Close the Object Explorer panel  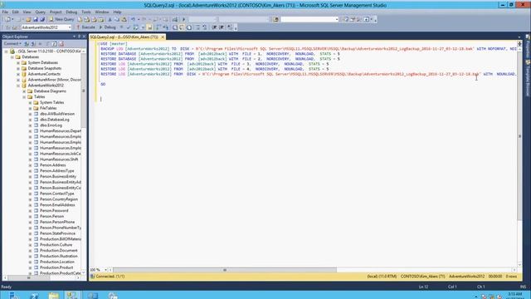pos(84,37)
